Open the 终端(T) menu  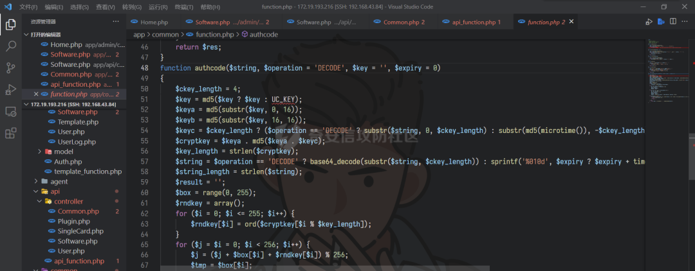click(x=184, y=7)
